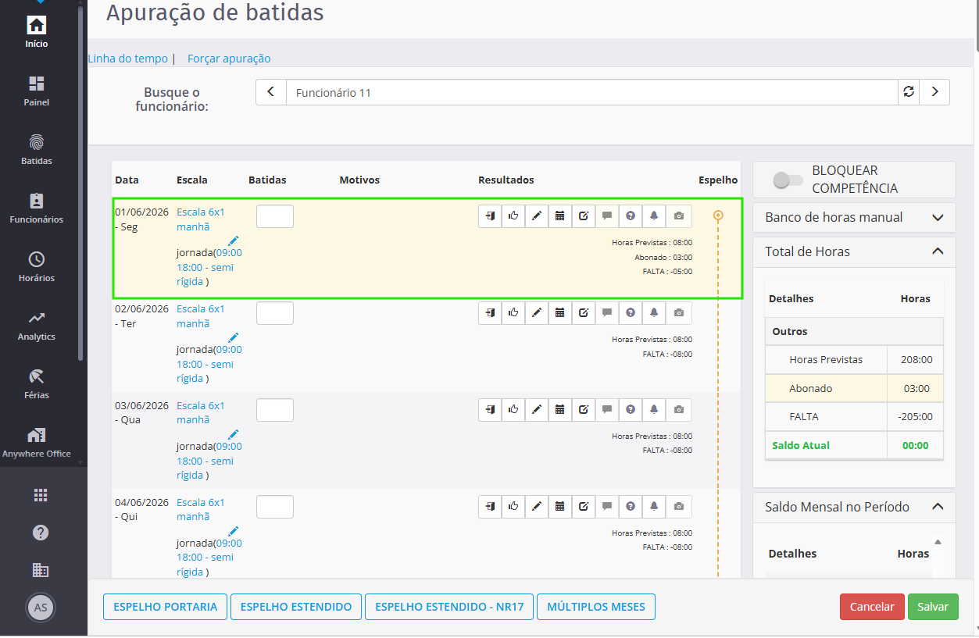
Task: Click the company building icon in sidebar
Action: (x=41, y=570)
